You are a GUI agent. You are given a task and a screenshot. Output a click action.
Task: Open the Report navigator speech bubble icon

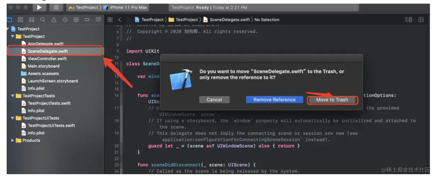click(x=98, y=20)
